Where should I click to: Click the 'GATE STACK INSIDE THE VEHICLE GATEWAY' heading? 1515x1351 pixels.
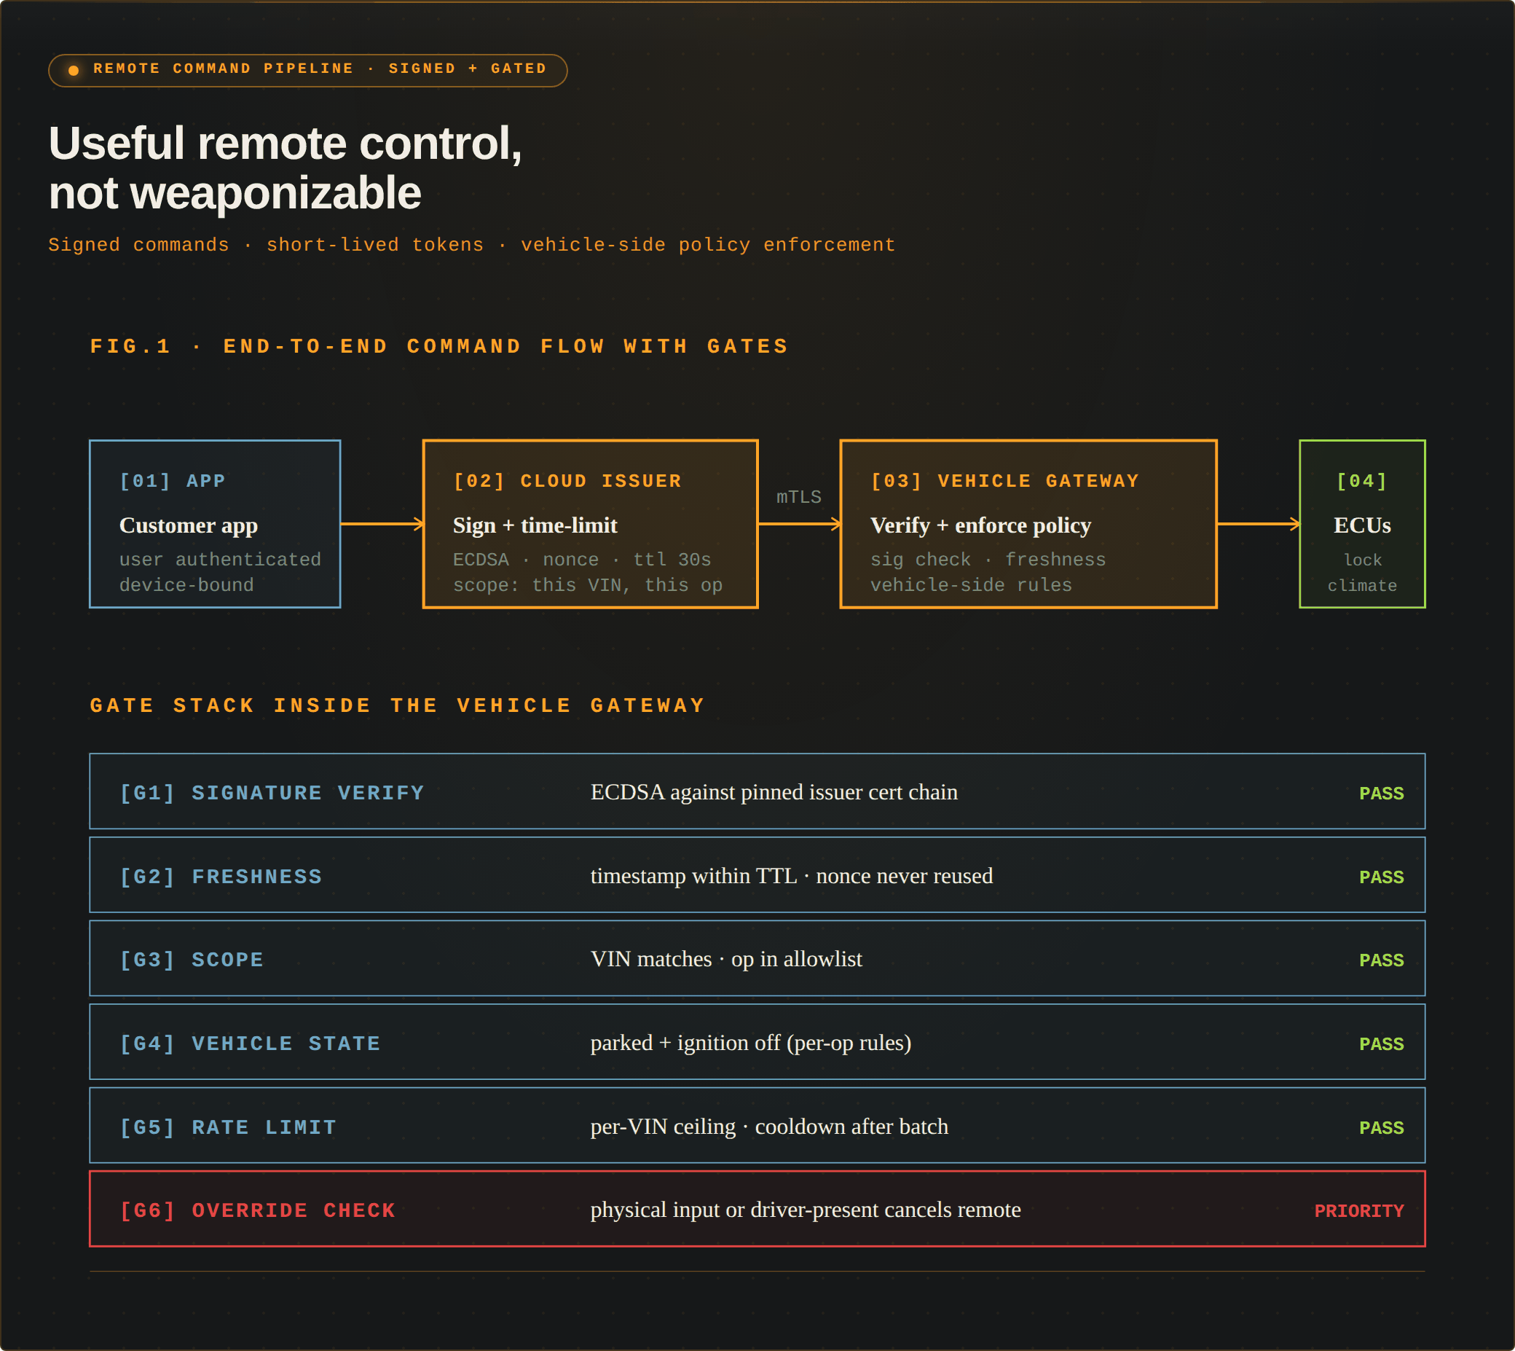point(398,705)
